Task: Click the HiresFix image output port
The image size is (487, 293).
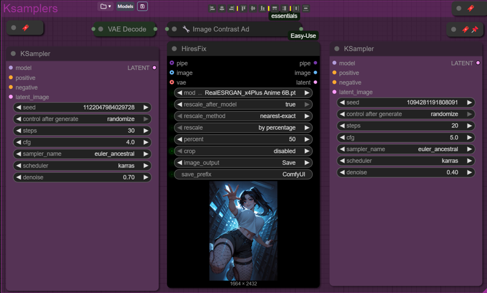Action: [x=315, y=72]
